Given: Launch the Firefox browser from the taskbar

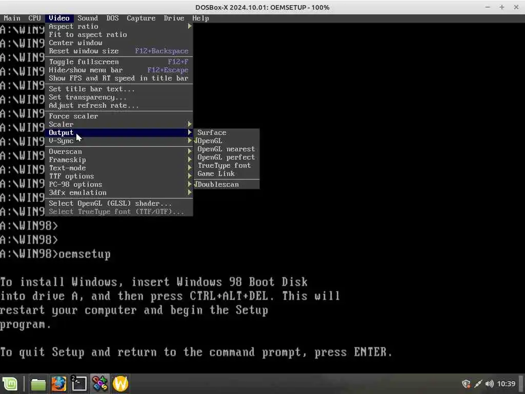Looking at the screenshot, I should pyautogui.click(x=58, y=384).
